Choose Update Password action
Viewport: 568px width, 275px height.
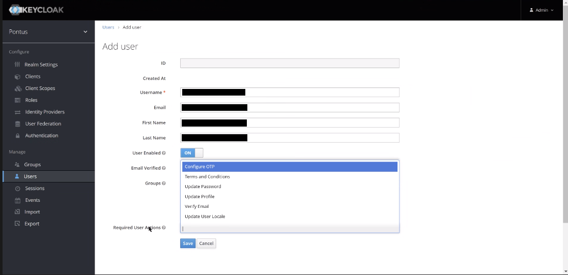point(290,187)
